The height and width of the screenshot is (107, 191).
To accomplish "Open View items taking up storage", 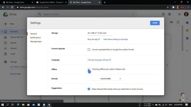I will tap(115, 39).
